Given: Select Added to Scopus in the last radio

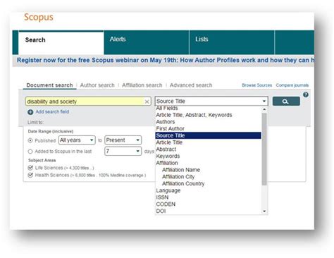Looking at the screenshot, I should (30, 152).
